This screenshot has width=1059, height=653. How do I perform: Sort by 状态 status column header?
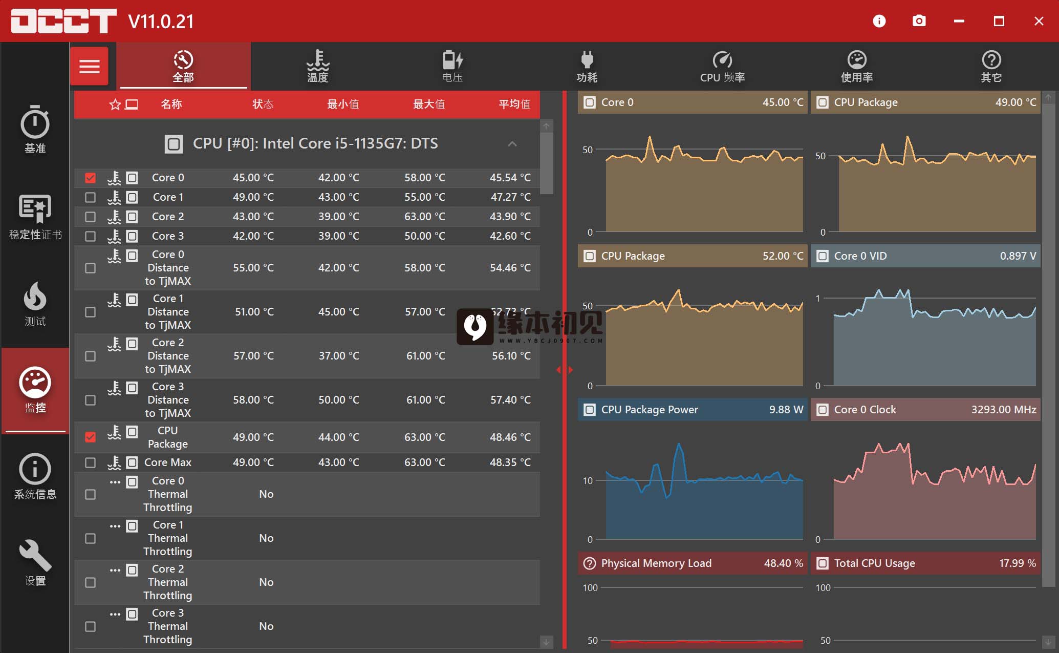tap(263, 104)
